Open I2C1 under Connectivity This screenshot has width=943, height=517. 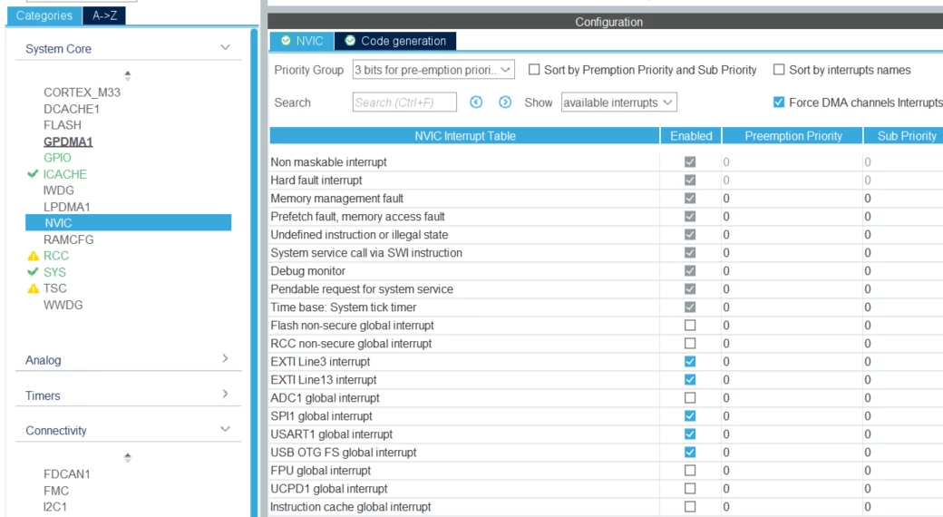54,507
